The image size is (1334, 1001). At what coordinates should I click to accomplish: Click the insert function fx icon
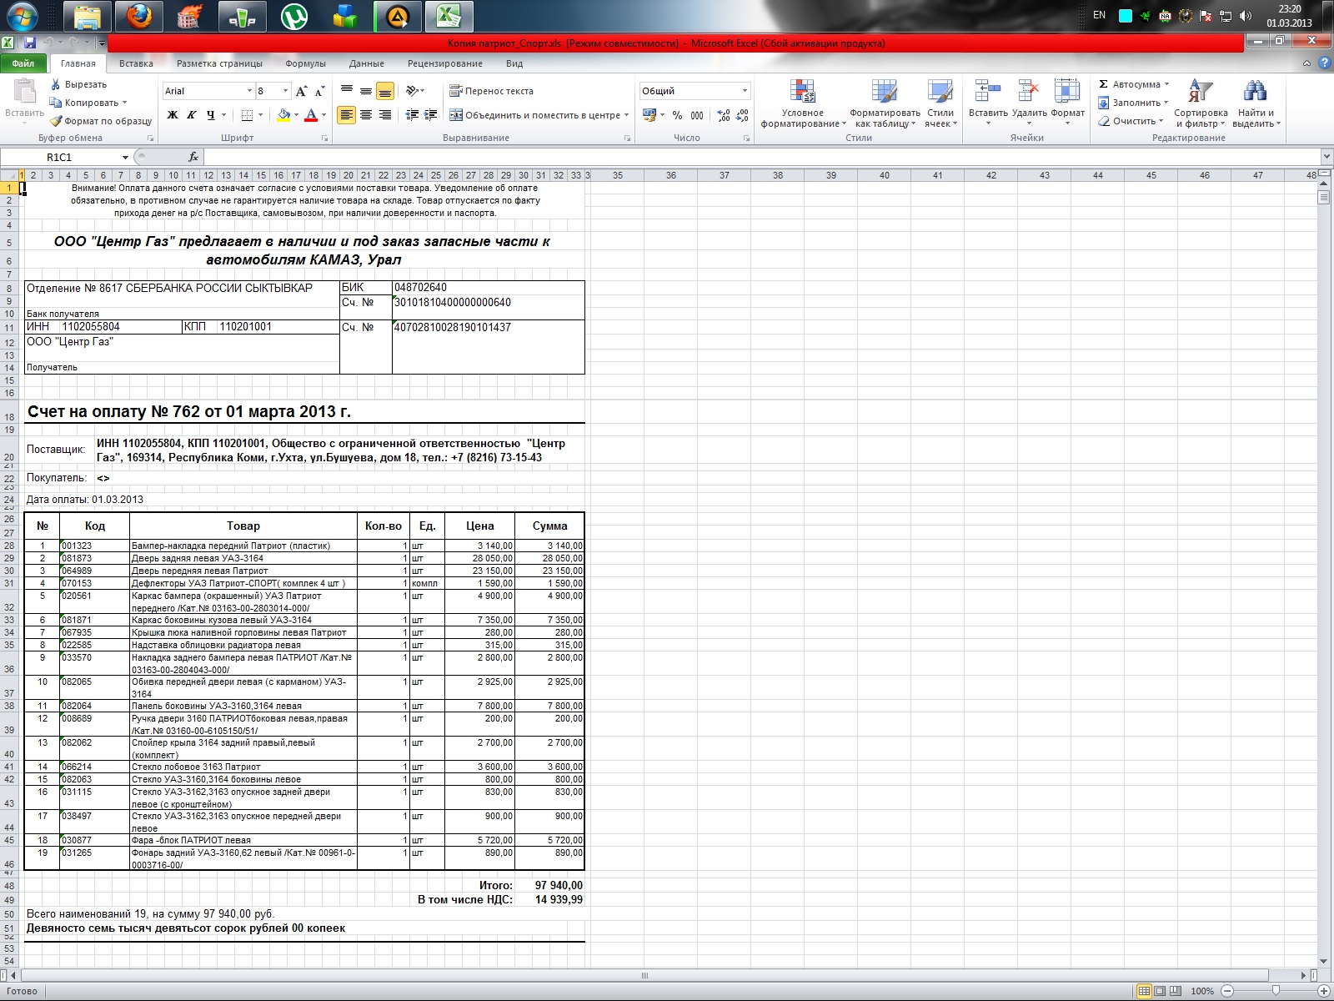tap(193, 157)
